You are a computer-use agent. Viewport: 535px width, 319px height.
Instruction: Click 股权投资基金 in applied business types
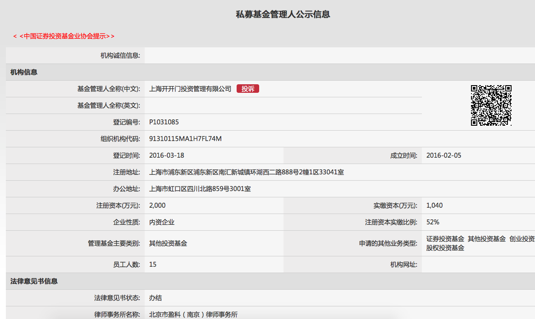(x=445, y=248)
